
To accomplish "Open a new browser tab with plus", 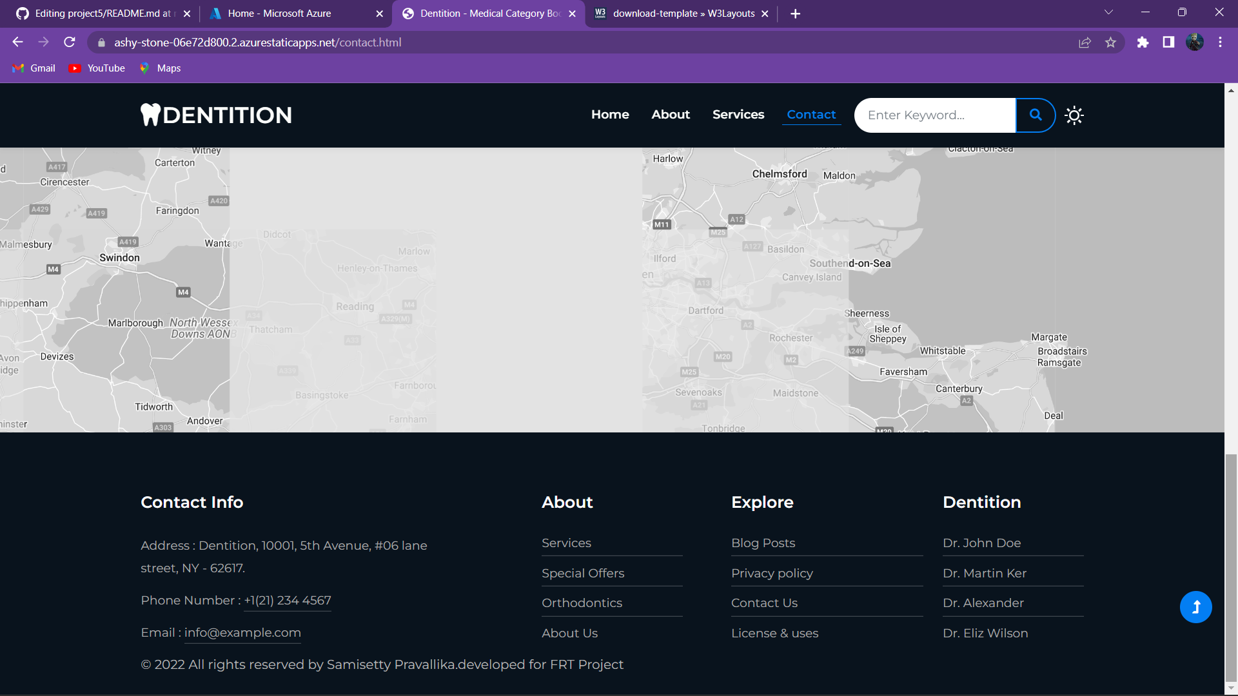I will pyautogui.click(x=795, y=14).
